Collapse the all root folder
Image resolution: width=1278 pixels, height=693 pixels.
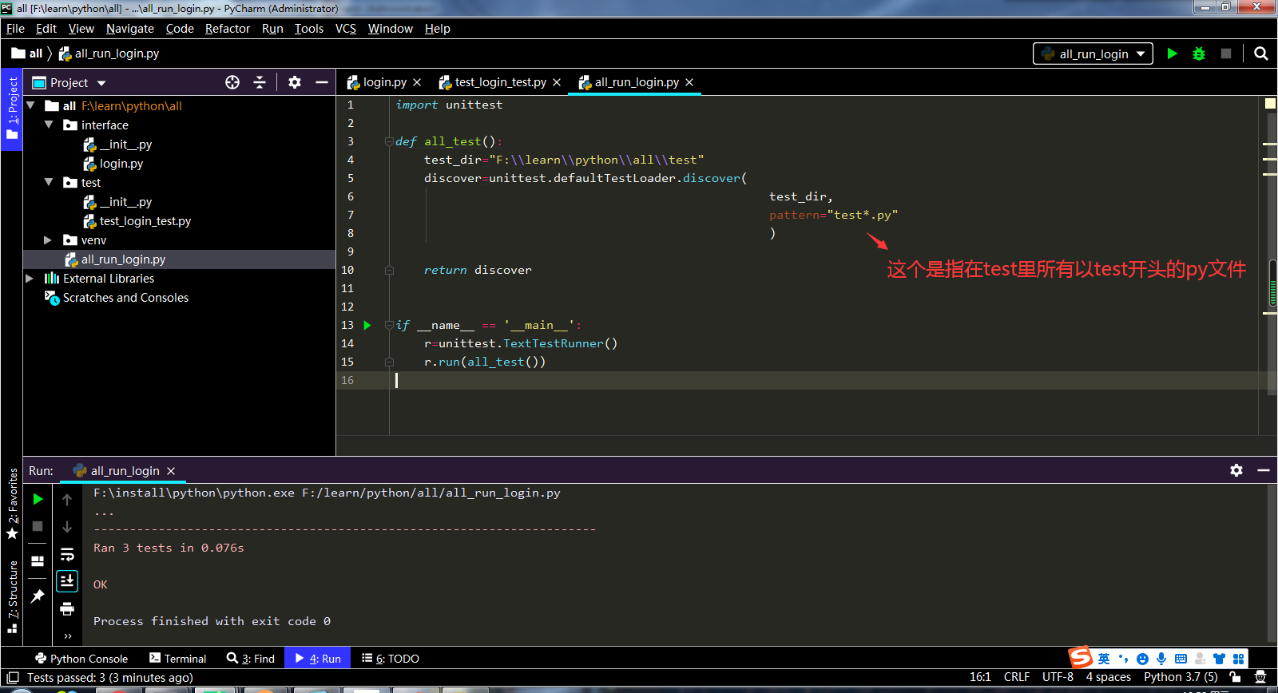coord(30,105)
